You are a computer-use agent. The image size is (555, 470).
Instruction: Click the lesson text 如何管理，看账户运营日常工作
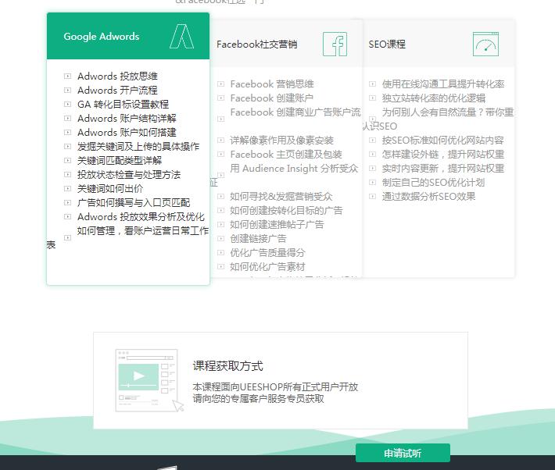point(143,230)
